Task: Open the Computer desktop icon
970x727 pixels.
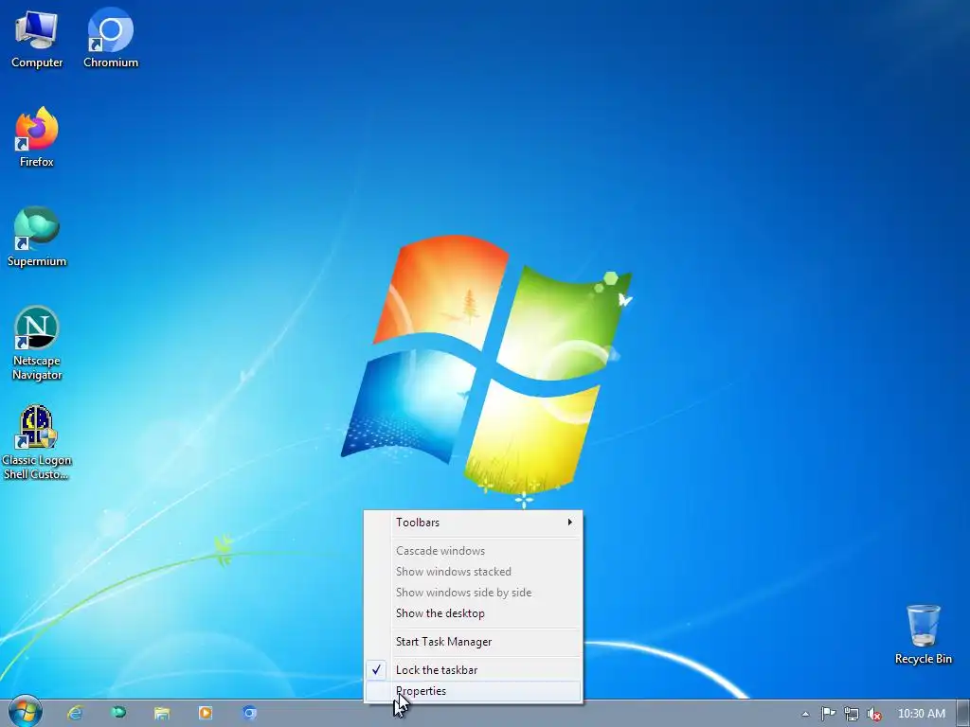Action: tap(37, 39)
